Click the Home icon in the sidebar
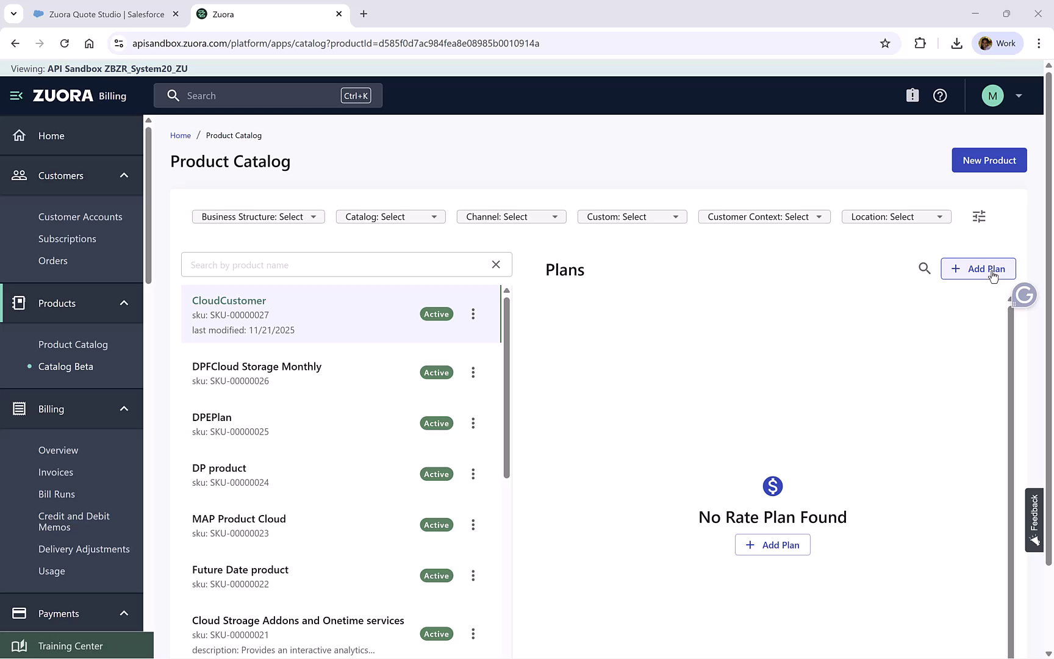Screen dimensions: 1054x659 point(20,135)
